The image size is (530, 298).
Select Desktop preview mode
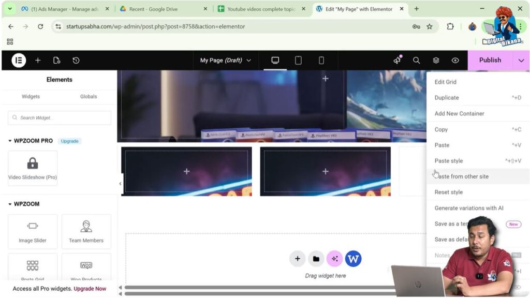click(x=275, y=60)
